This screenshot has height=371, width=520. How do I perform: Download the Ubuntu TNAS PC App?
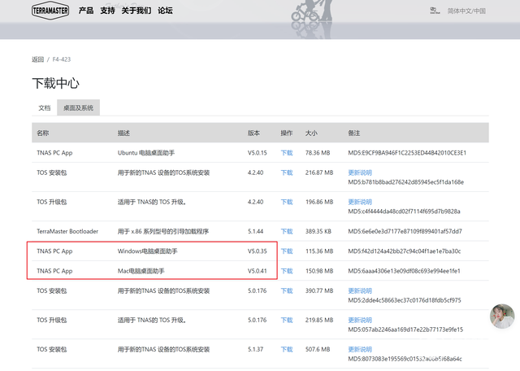tap(287, 153)
